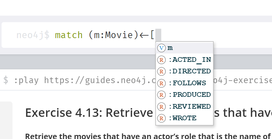Viewport: 272px width, 139px height.
Task: Click the Exercise 4.13 heading
Action: (148, 113)
